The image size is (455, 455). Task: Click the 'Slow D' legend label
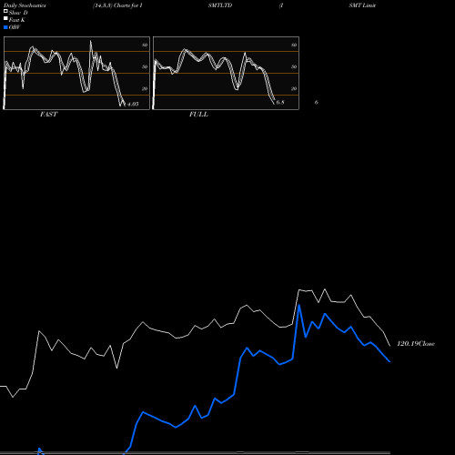pyautogui.click(x=18, y=13)
